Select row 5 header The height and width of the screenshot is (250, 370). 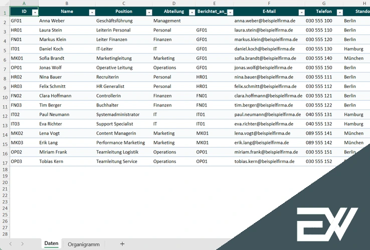(5, 49)
